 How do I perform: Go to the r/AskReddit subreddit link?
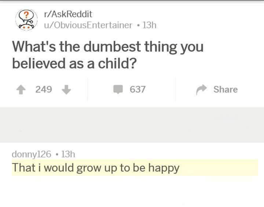[67, 14]
